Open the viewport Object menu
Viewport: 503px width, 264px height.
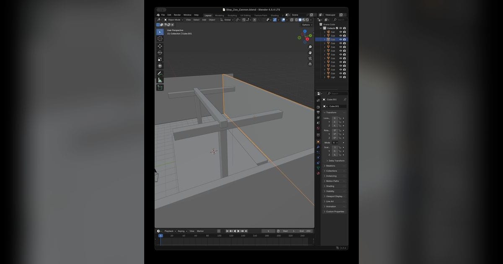click(212, 20)
